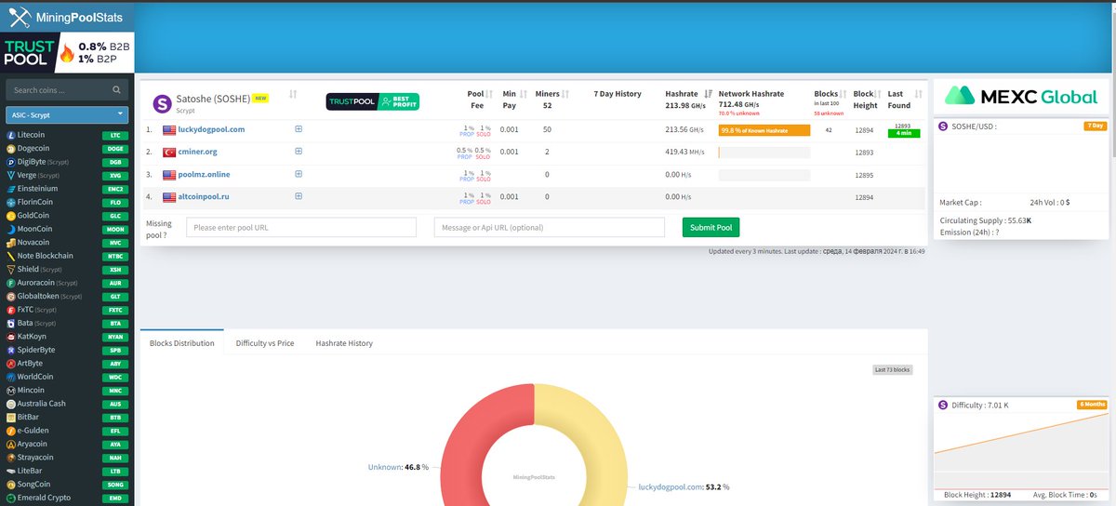Image resolution: width=1116 pixels, height=506 pixels.
Task: Click the 6 Months badge on difficulty chart
Action: pos(1092,405)
